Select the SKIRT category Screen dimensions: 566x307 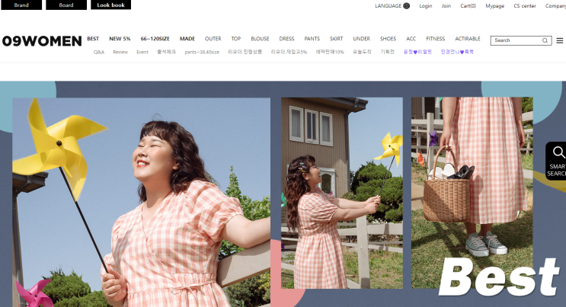click(x=337, y=39)
